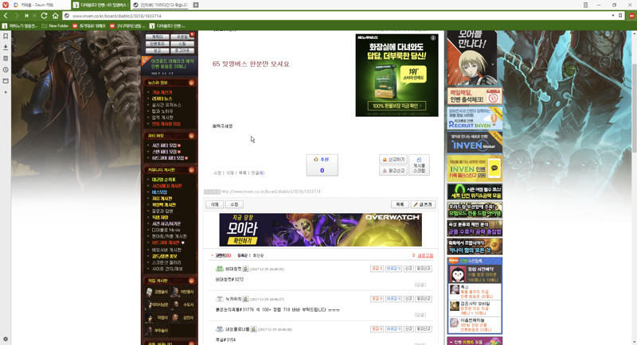Image resolution: width=637 pixels, height=345 pixels.
Task: Reload the current page
Action: click(45, 16)
